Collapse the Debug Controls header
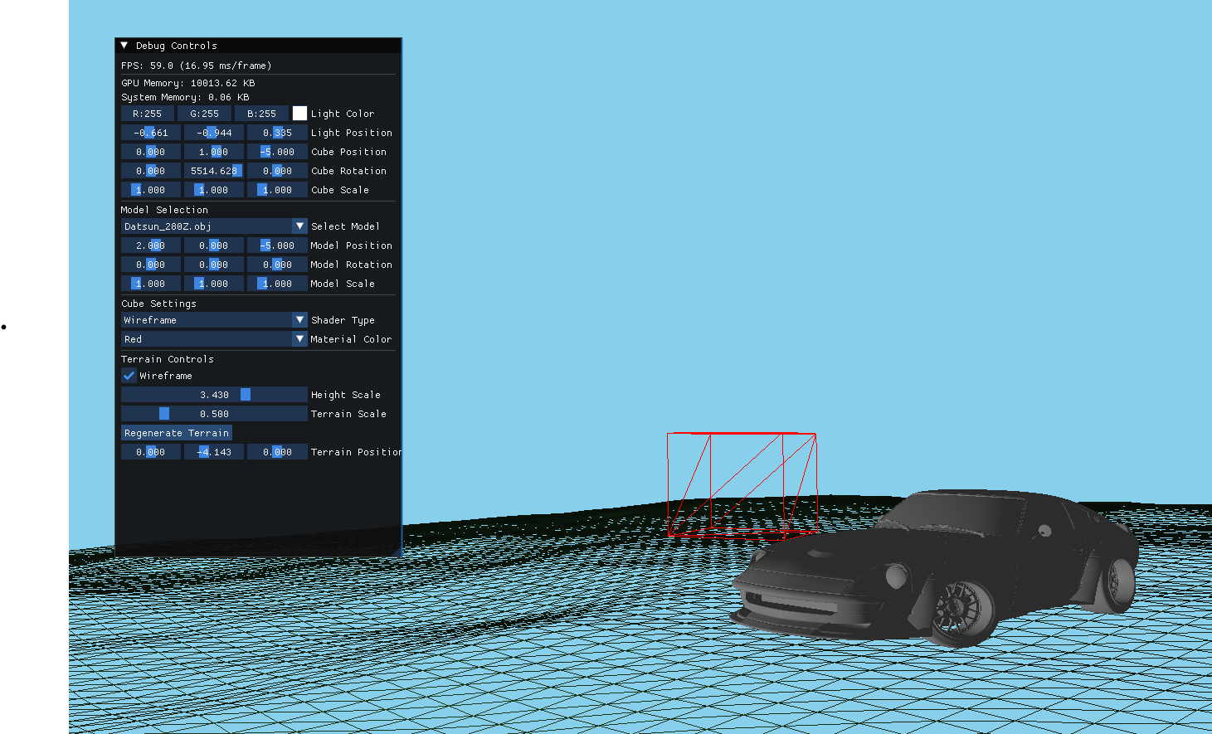This screenshot has width=1212, height=734. [x=123, y=46]
